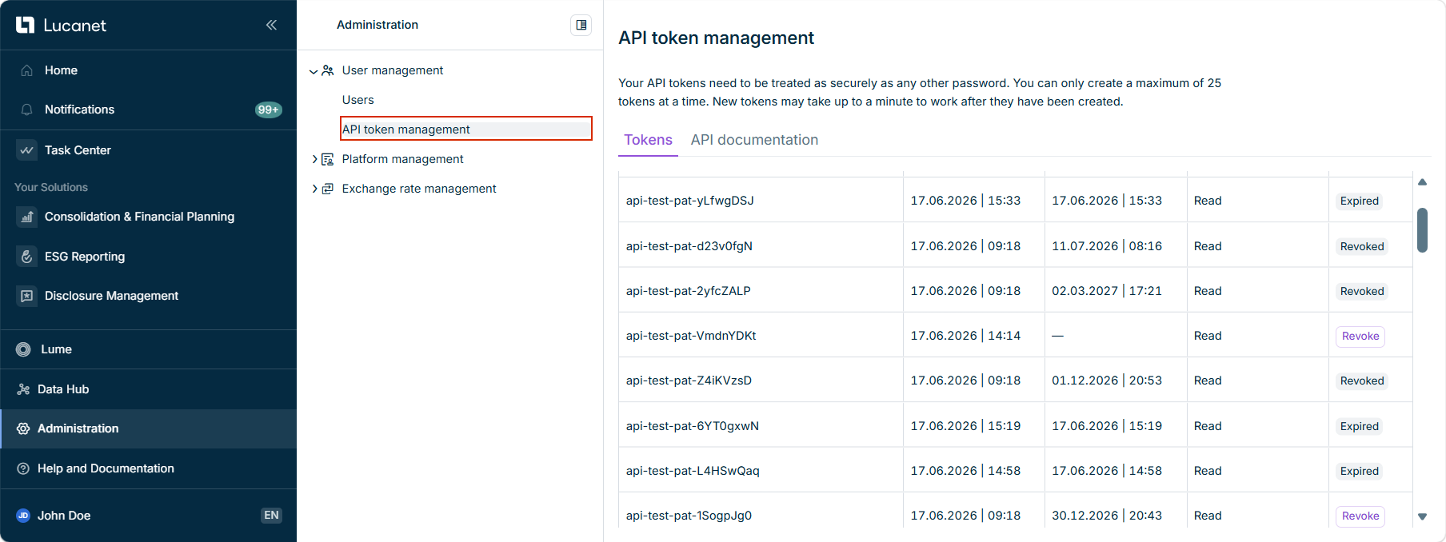Click the table vertical scrollbar thumb
Screen dimensions: 1446x542
tap(1422, 230)
